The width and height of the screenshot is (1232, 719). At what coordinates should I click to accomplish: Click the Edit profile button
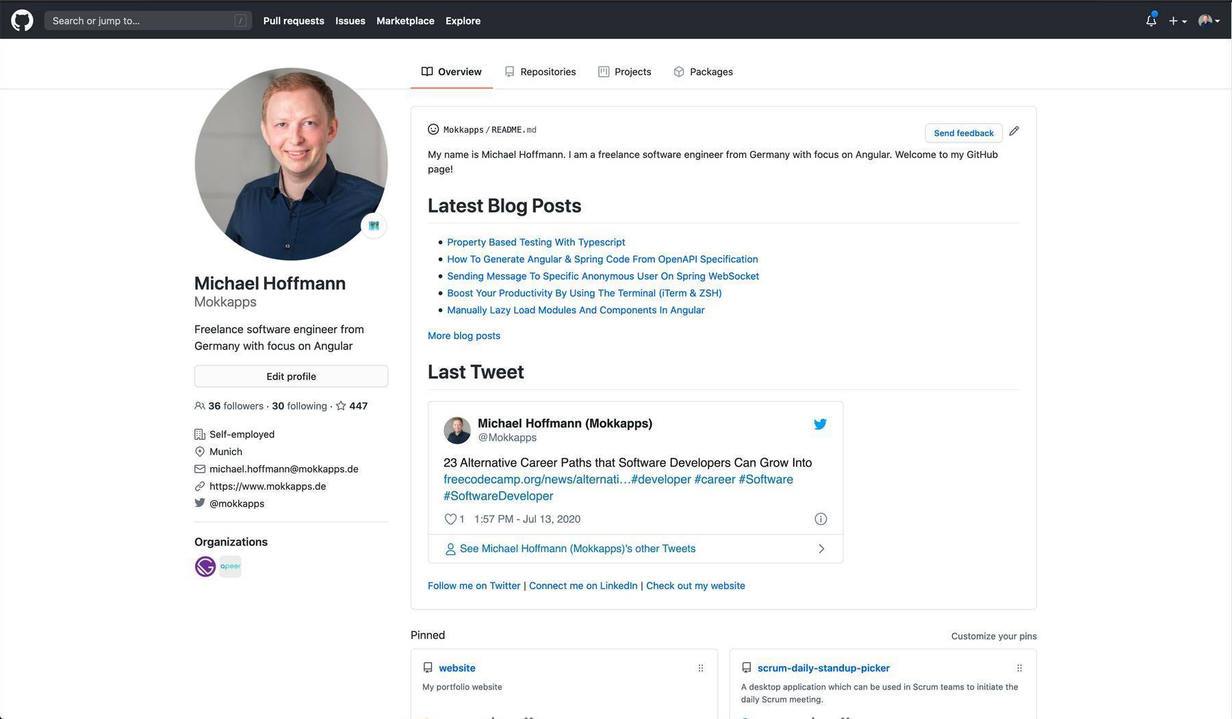pos(291,376)
